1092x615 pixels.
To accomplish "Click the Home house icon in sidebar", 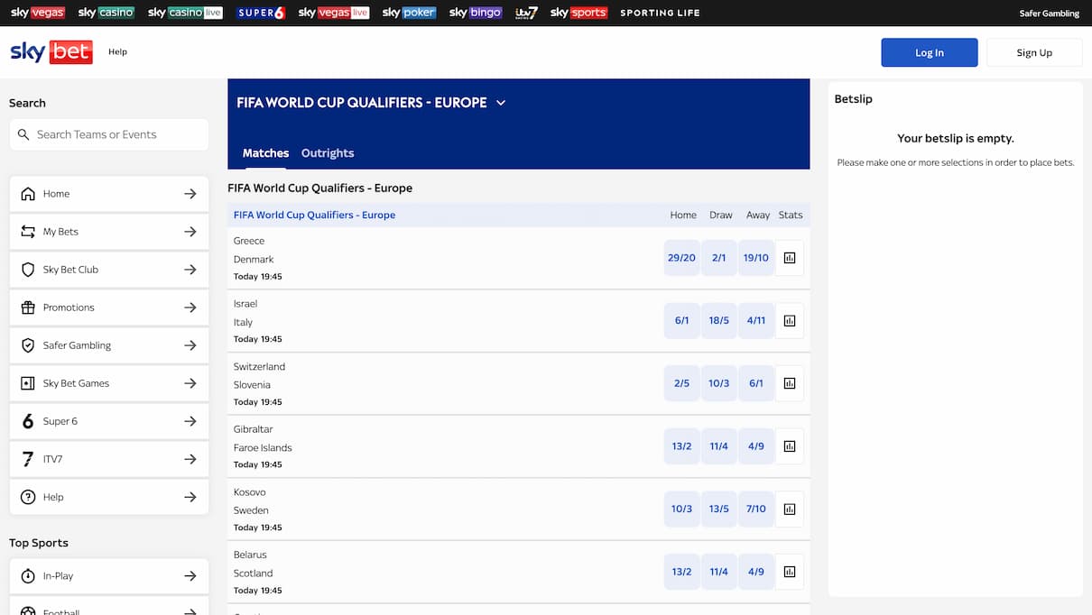I will coord(28,194).
